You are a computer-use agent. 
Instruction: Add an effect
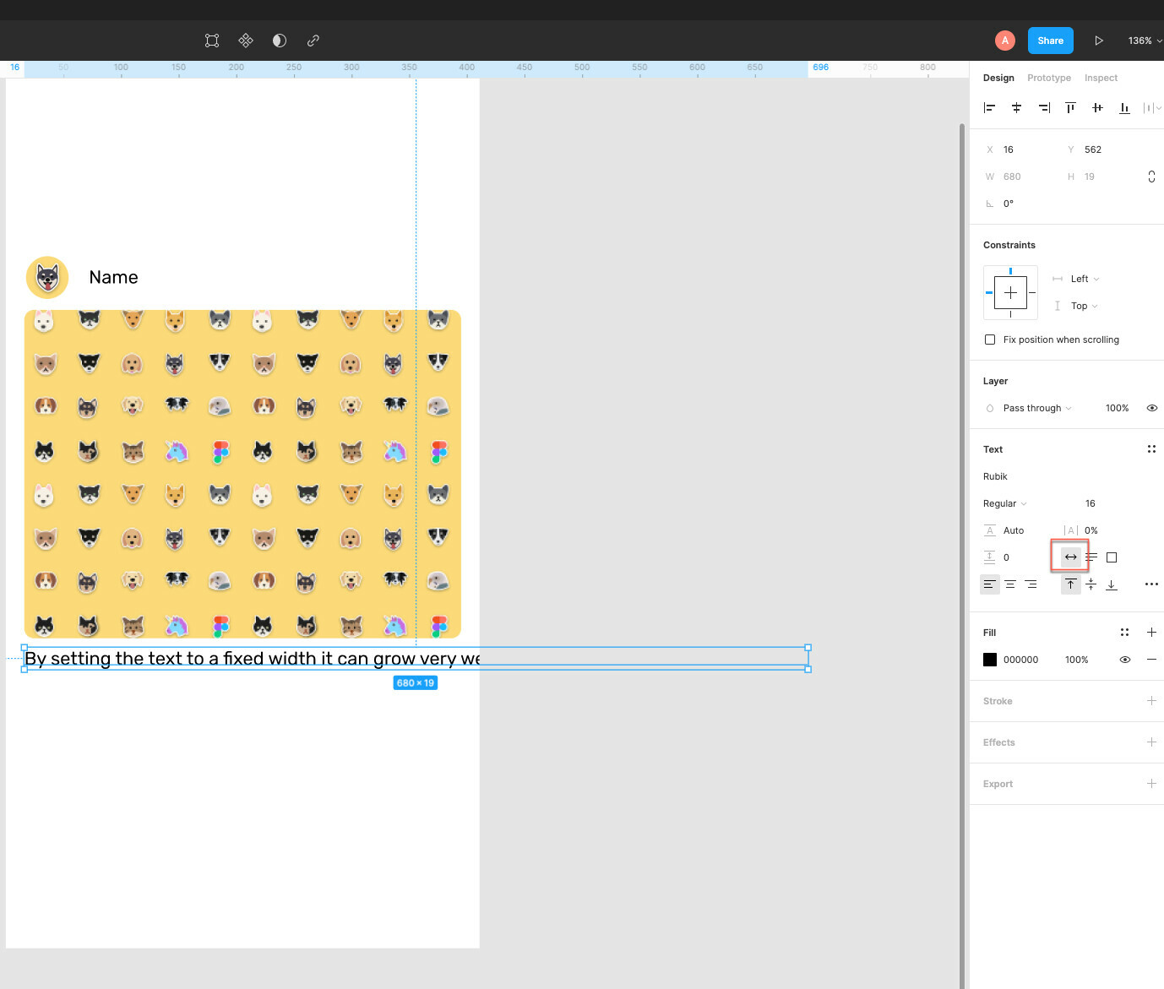1151,742
